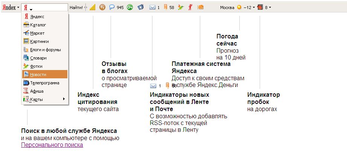Choose Телепрограмма from the list
The image size is (347, 154).
click(45, 83)
